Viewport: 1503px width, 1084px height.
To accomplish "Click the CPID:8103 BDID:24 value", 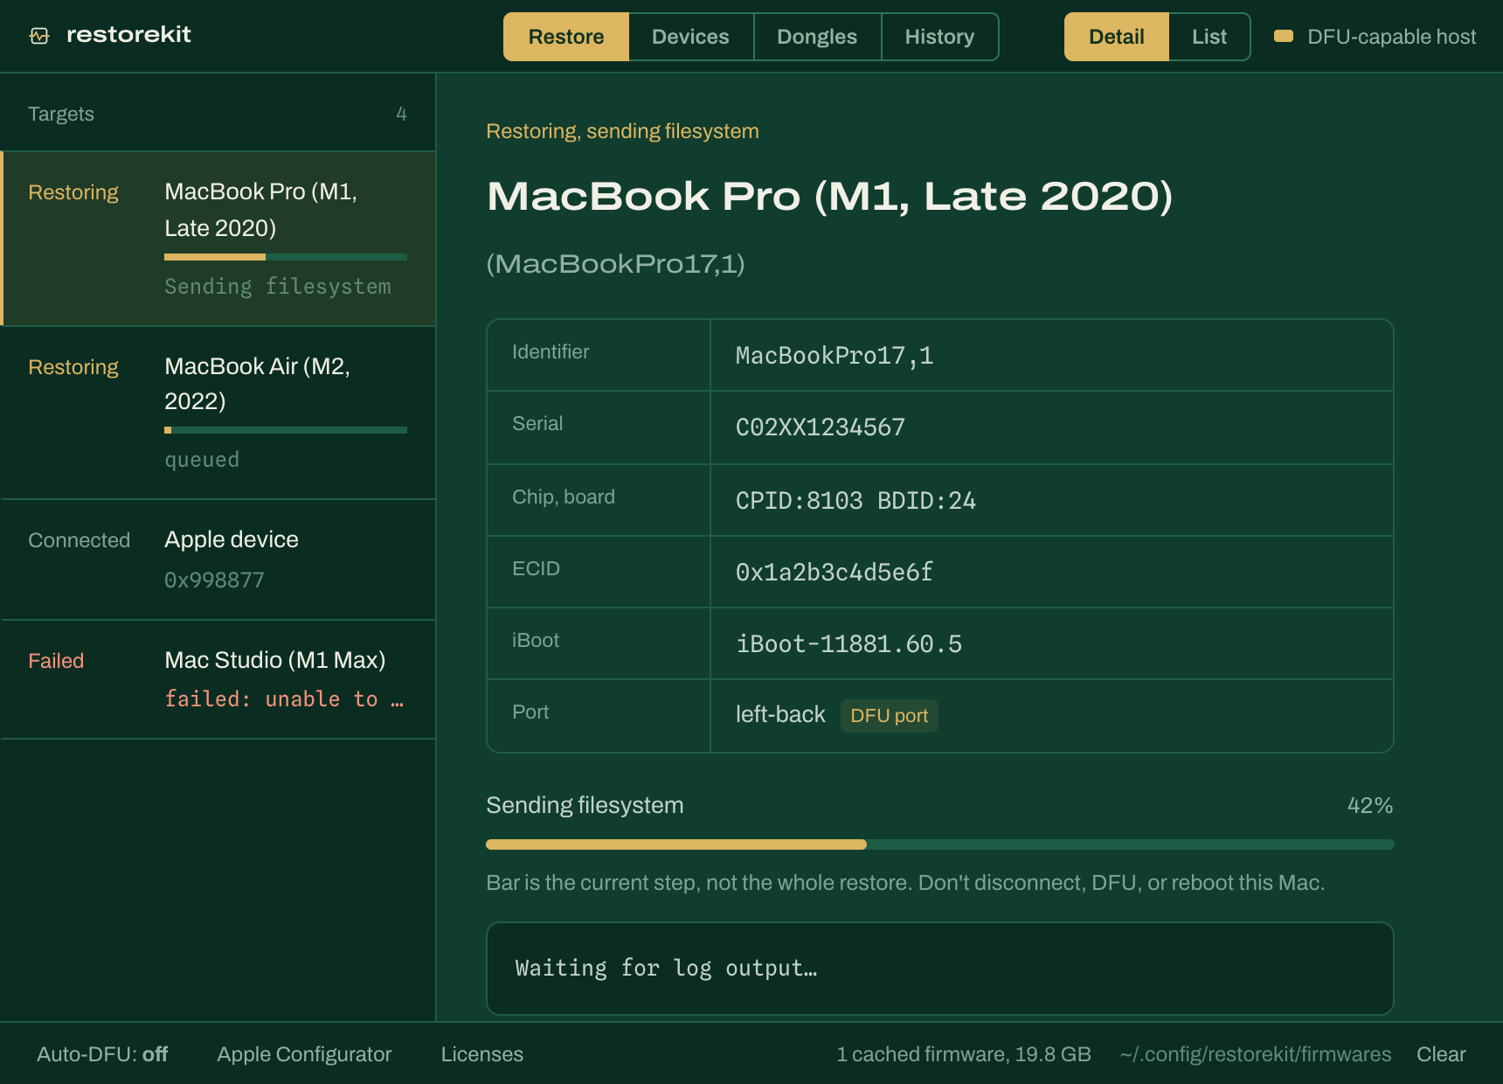I will click(x=855, y=501).
